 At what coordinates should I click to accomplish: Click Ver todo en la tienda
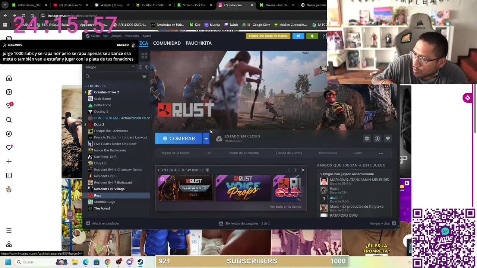(285, 207)
